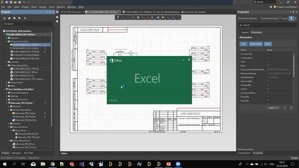Screen dimensions: 299x168
Task: Open the notification center icon
Action: pyautogui.click(x=293, y=164)
